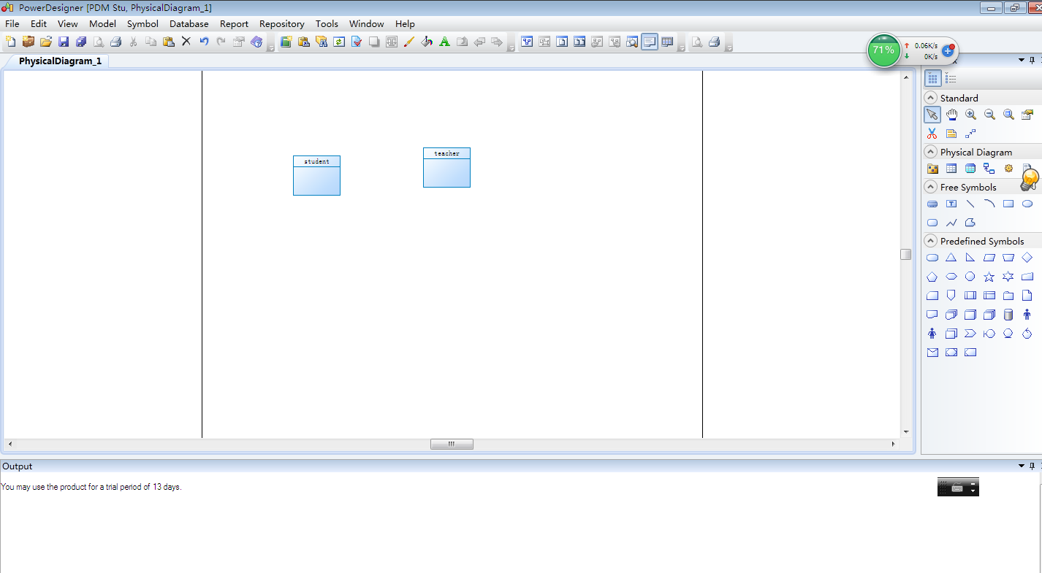Select the teacher table symbol
1042x573 pixels.
(x=446, y=167)
